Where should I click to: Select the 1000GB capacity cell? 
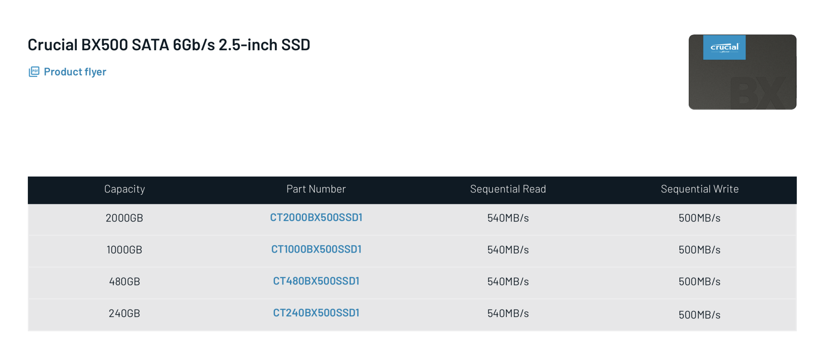(x=124, y=250)
